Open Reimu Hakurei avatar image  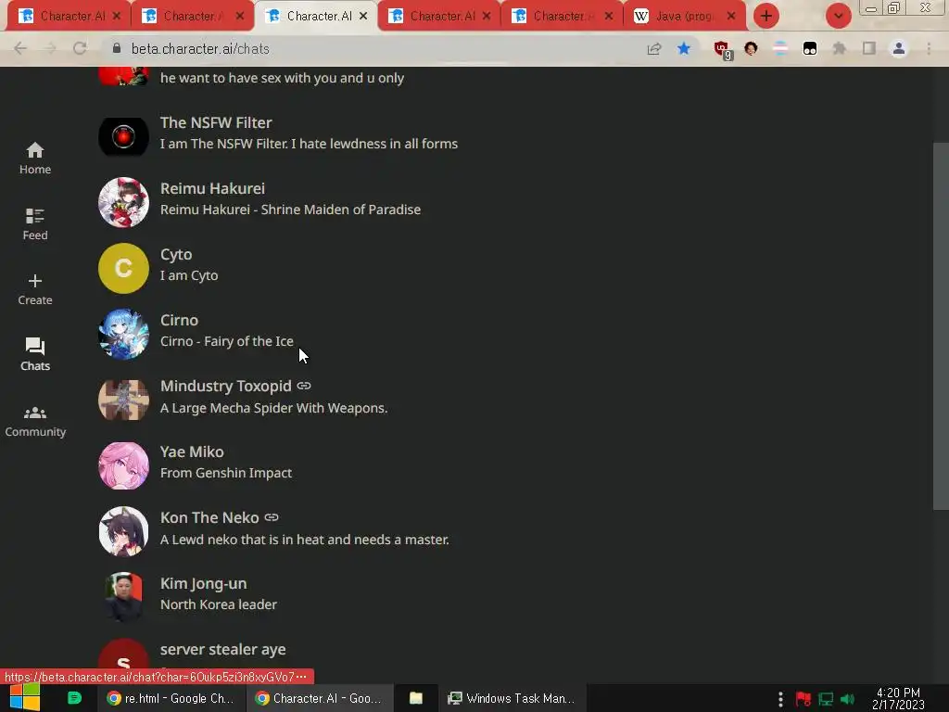tap(123, 202)
